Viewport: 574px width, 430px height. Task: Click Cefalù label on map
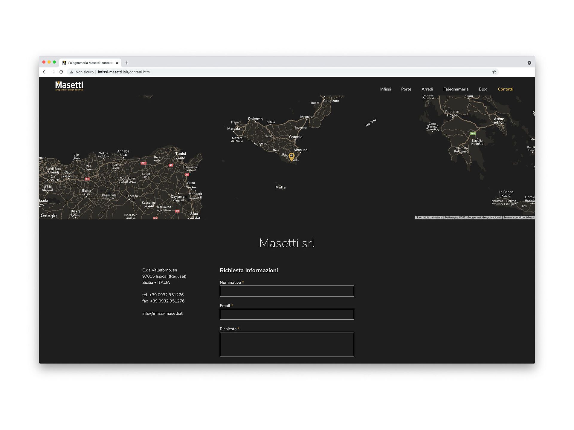click(271, 122)
